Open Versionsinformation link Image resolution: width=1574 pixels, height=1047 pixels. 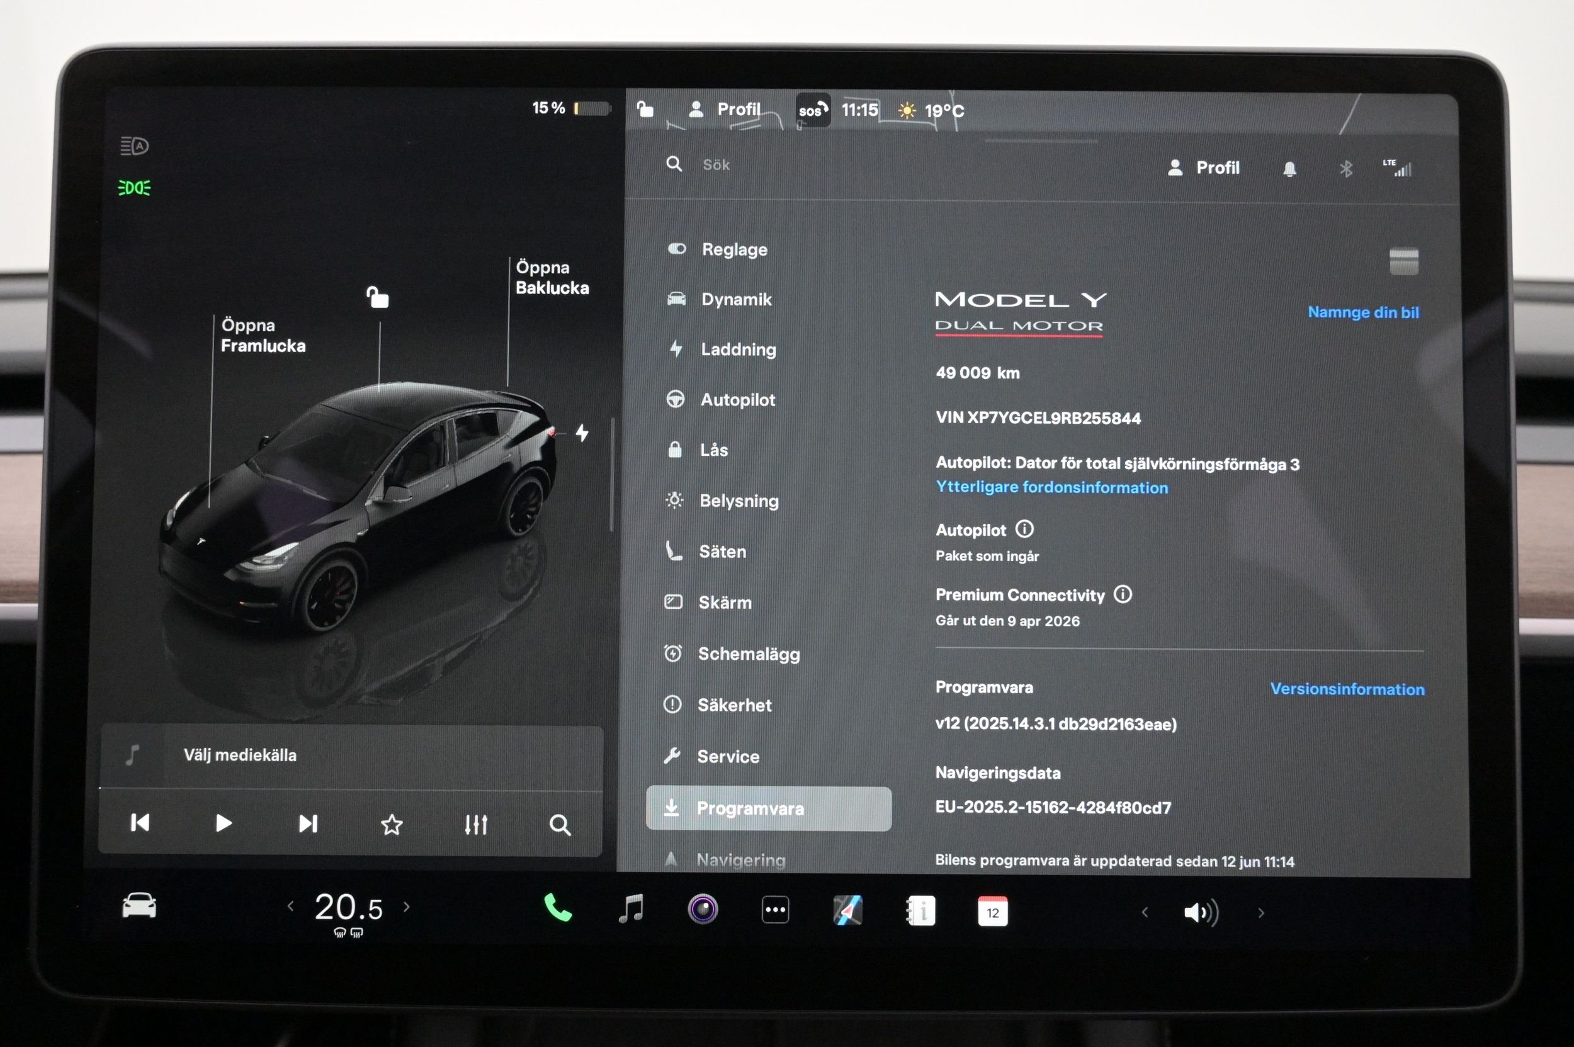pos(1347,688)
